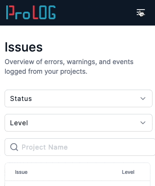Sort by the Level column header

[128, 172]
